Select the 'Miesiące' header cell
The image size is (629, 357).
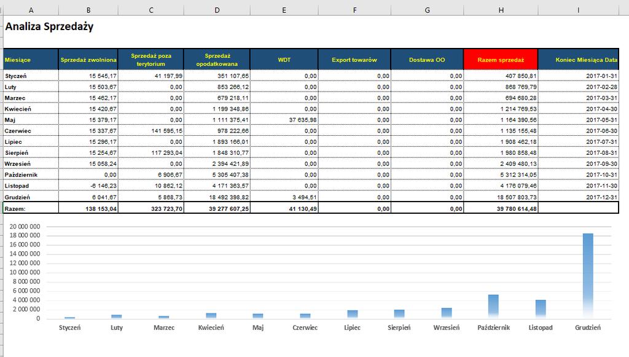pyautogui.click(x=31, y=60)
